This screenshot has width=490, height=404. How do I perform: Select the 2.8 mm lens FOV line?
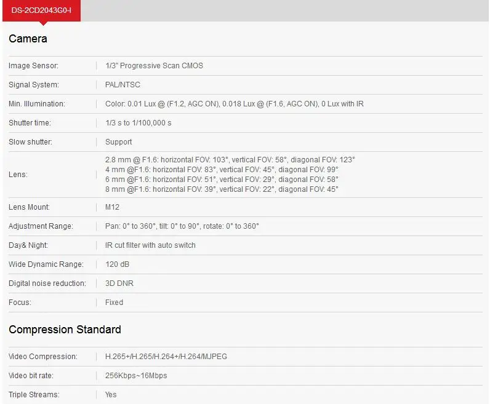tap(230, 159)
